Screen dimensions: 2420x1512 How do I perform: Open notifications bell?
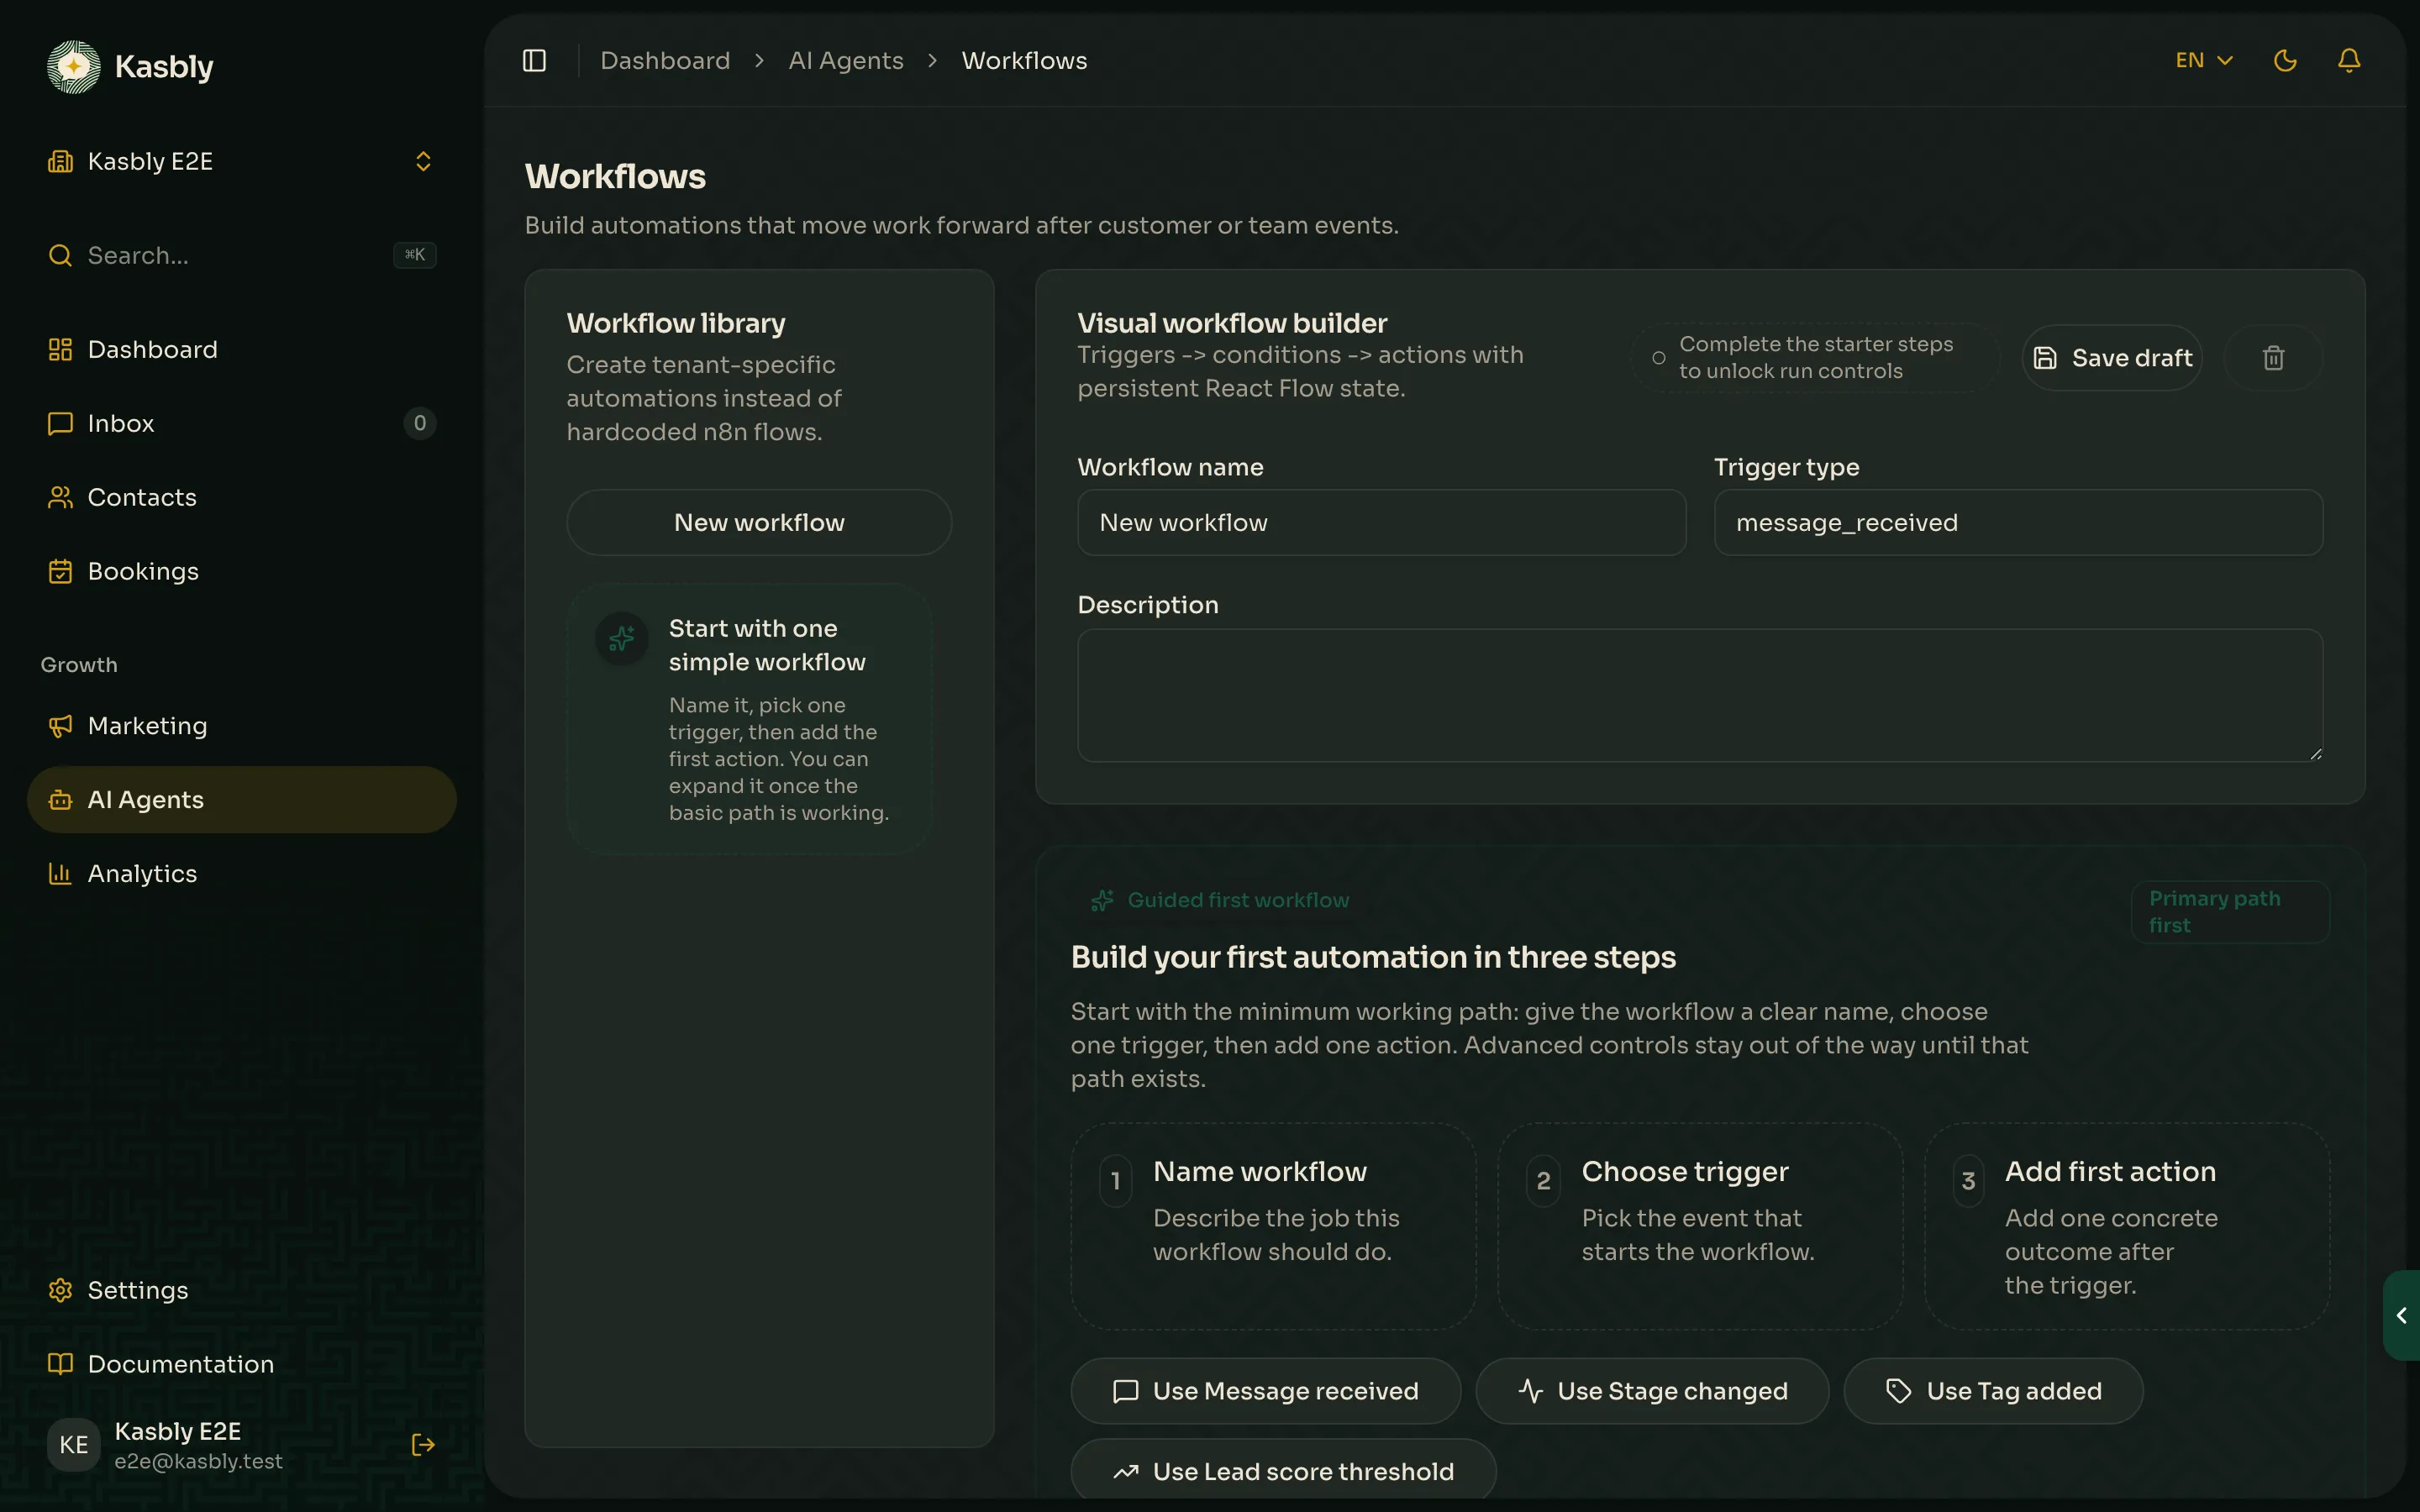point(2349,61)
